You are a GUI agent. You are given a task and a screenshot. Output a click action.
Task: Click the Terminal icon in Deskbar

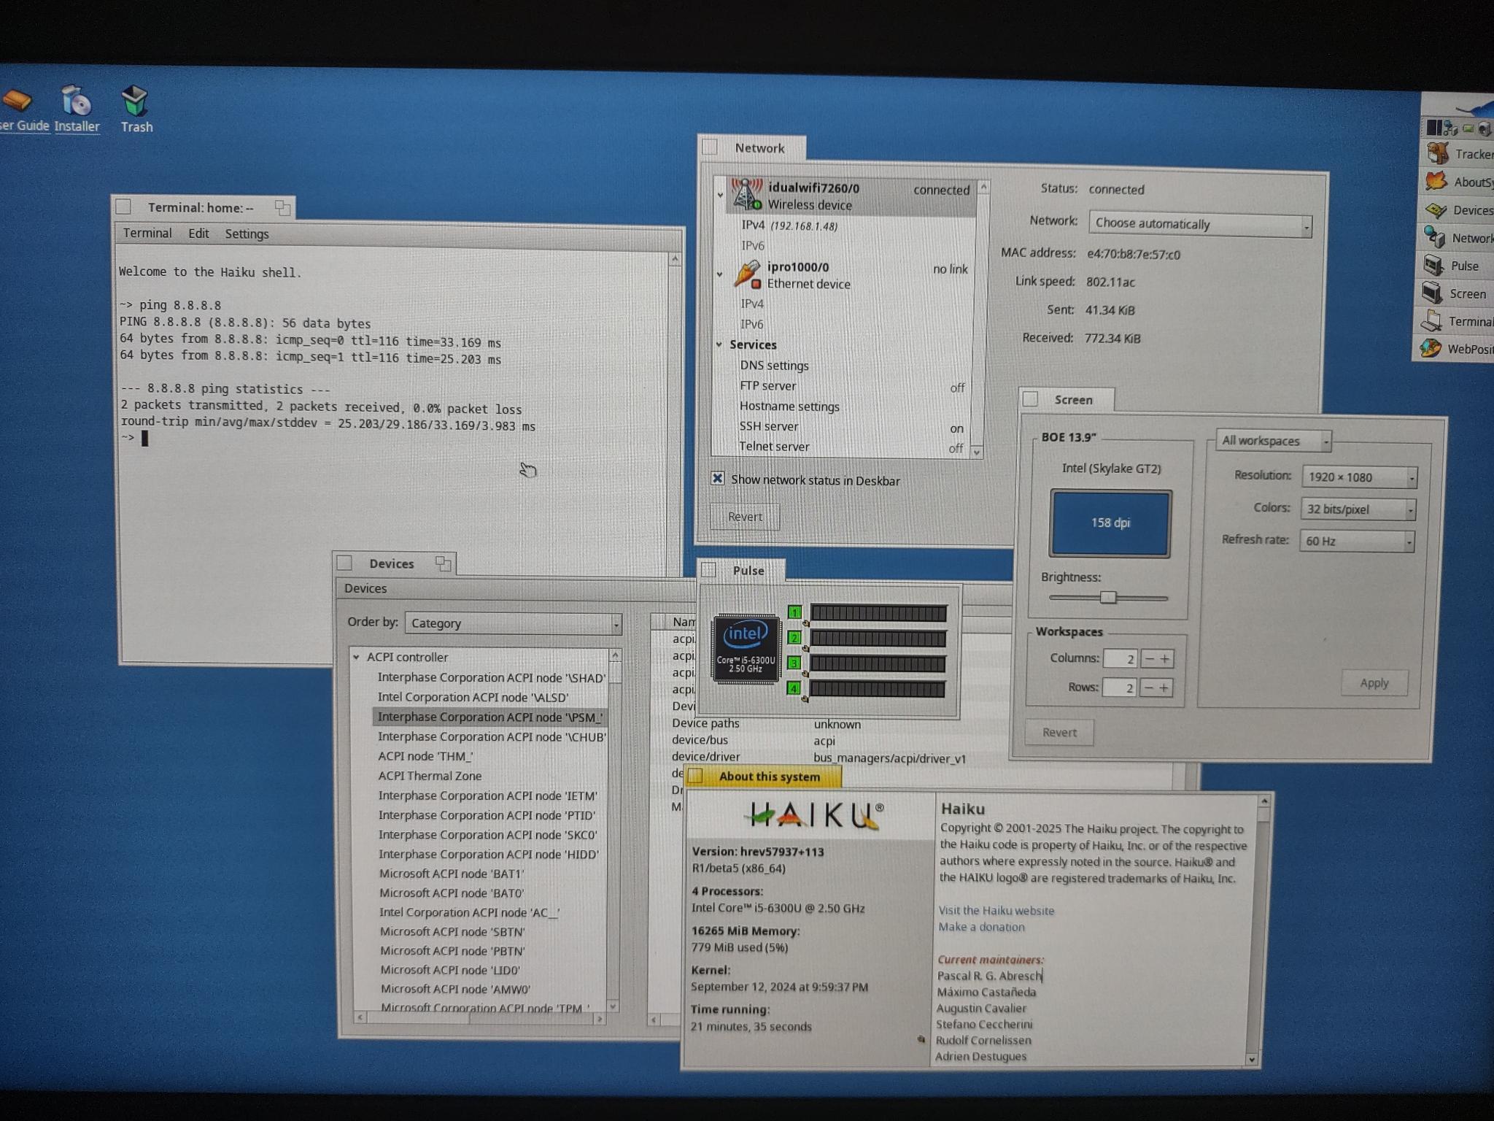1433,321
